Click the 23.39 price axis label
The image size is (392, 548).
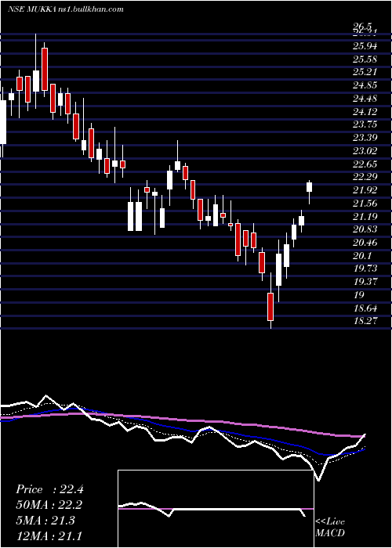[x=365, y=138]
